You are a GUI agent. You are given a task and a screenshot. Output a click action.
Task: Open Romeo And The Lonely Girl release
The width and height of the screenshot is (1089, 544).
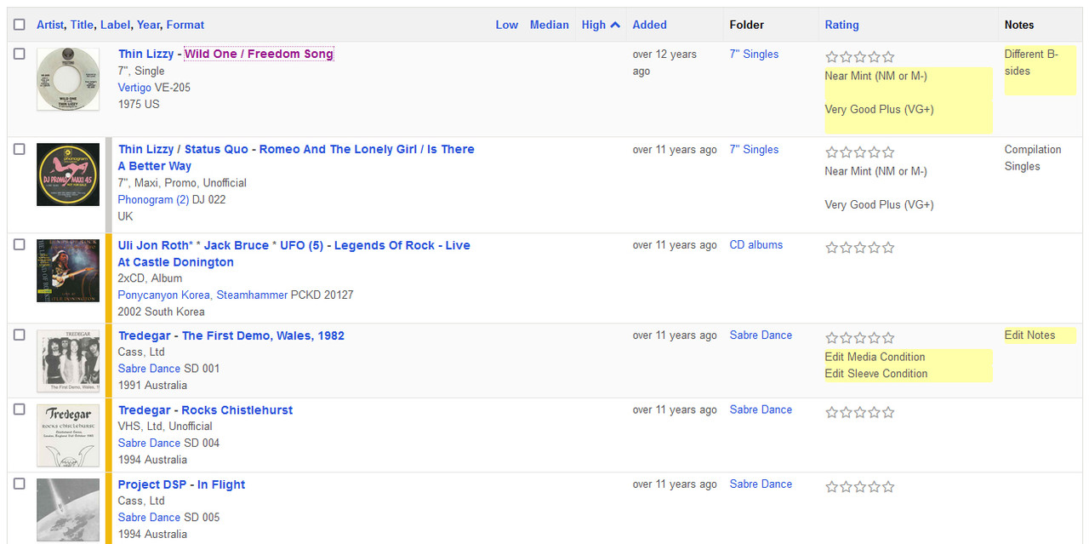pyautogui.click(x=296, y=157)
